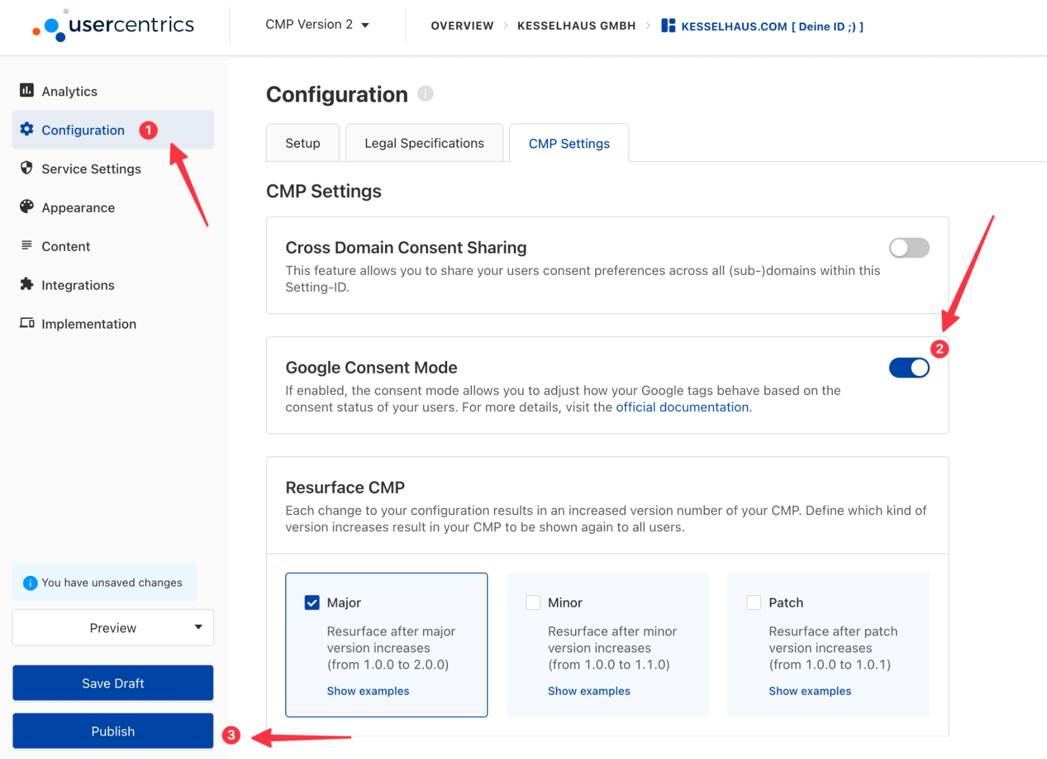Enable Cross Domain Consent Sharing toggle
This screenshot has height=759, width=1047.
[909, 248]
